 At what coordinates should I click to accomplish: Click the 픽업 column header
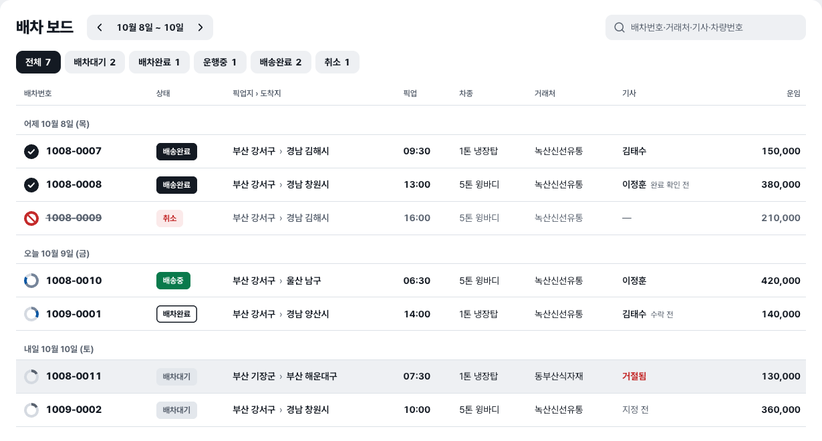click(x=410, y=94)
